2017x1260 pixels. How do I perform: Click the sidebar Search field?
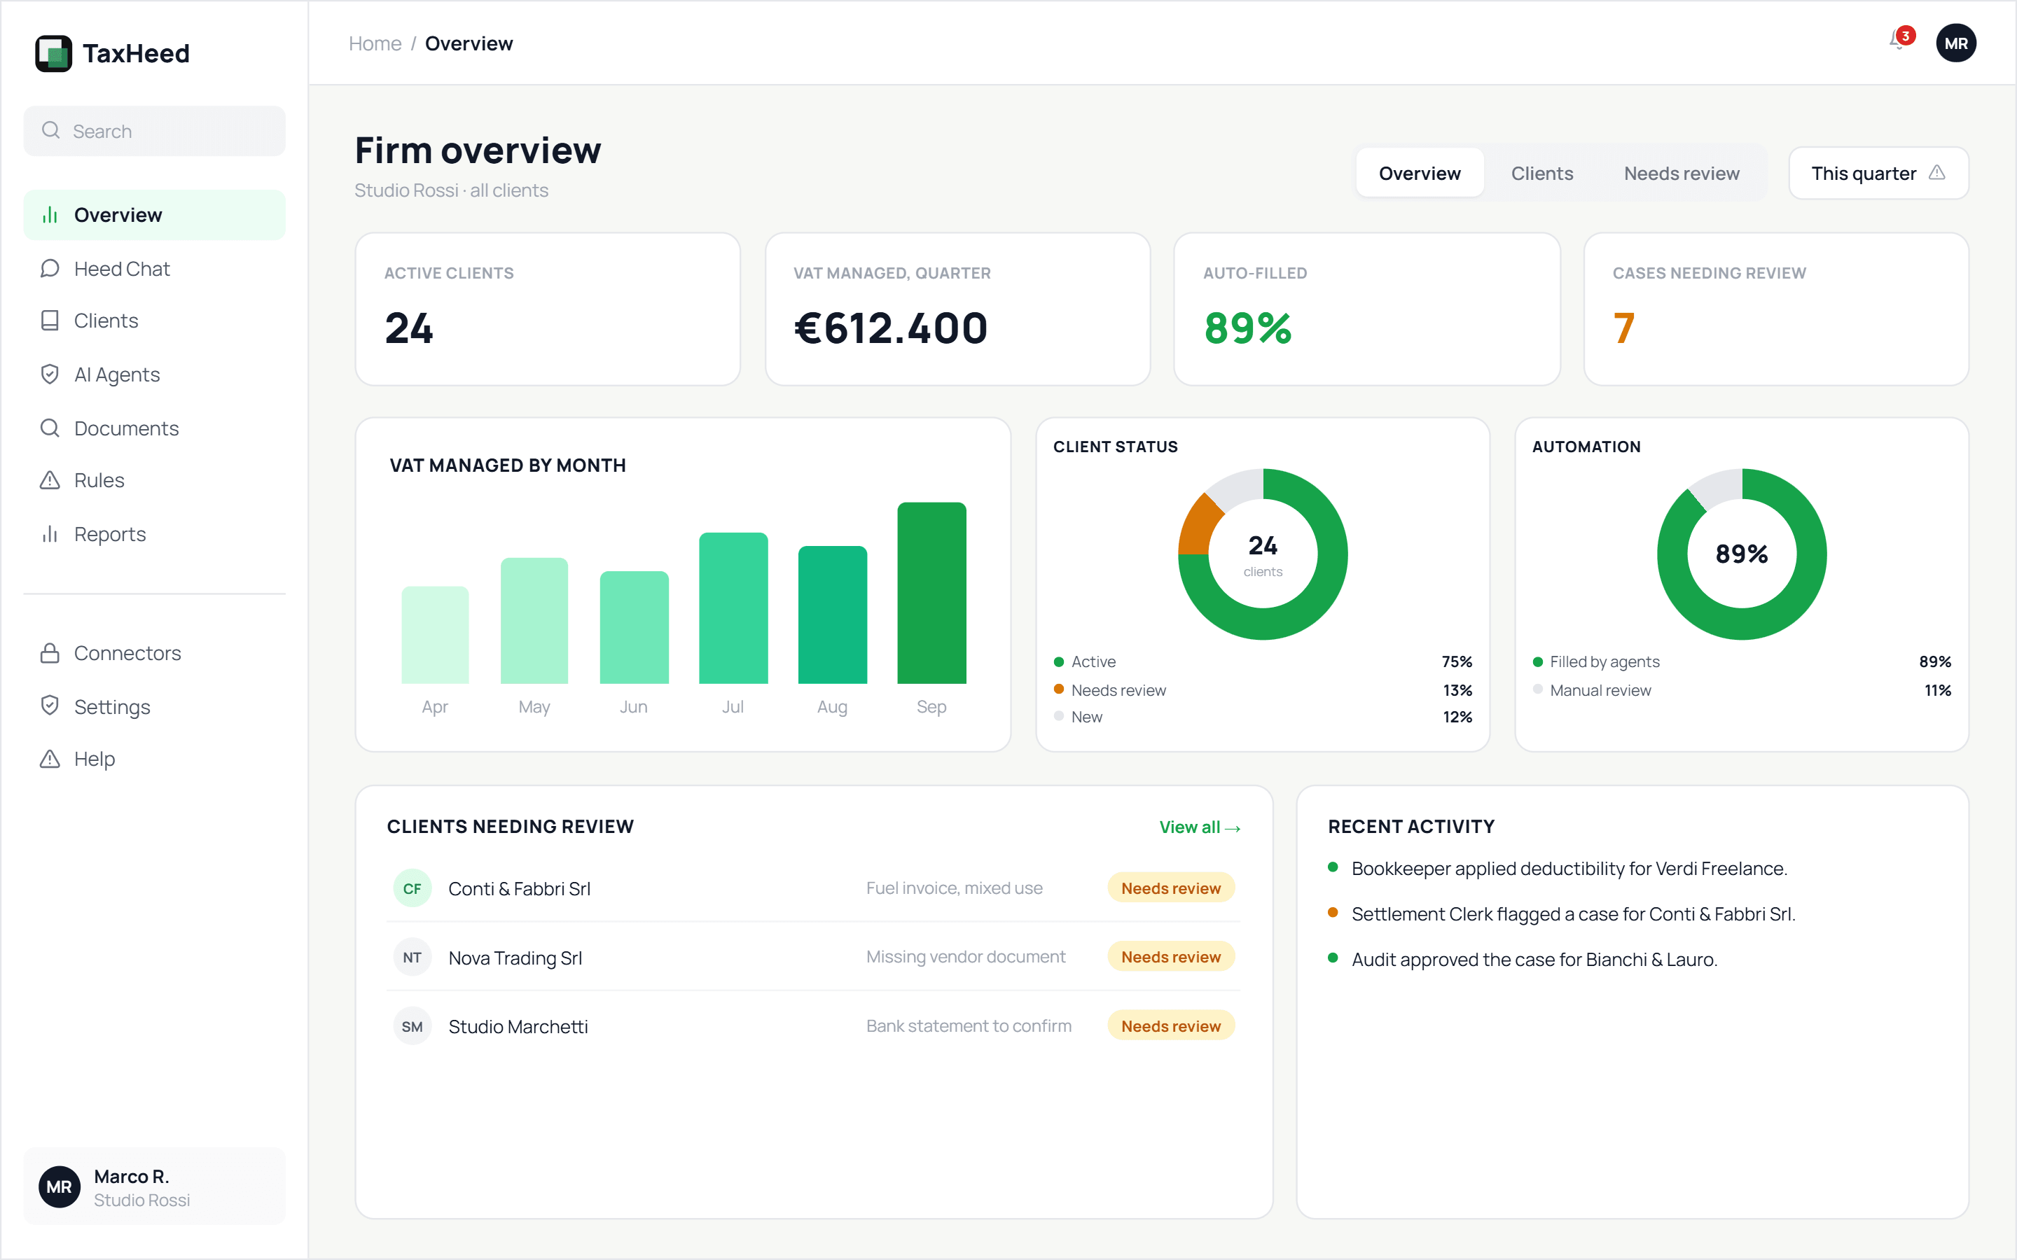click(x=154, y=131)
